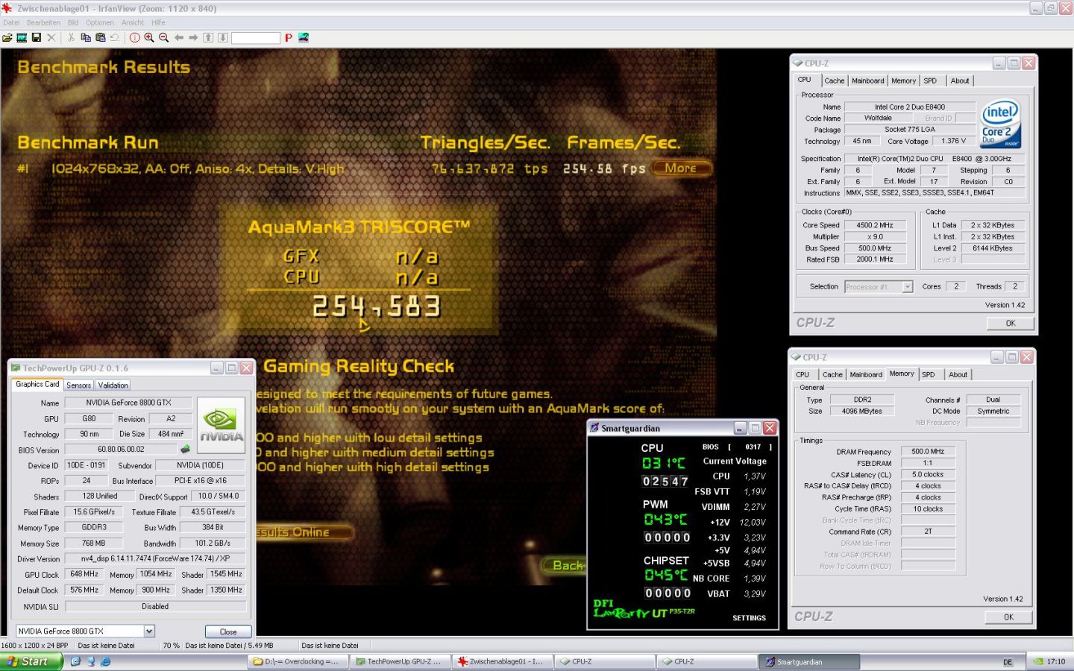The height and width of the screenshot is (671, 1074).
Task: Click the up-arrow page icon in IrfanView toolbar
Action: (x=208, y=37)
